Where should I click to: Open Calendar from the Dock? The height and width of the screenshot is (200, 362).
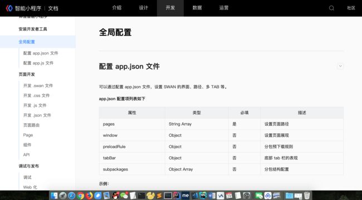pyautogui.click(x=229, y=196)
